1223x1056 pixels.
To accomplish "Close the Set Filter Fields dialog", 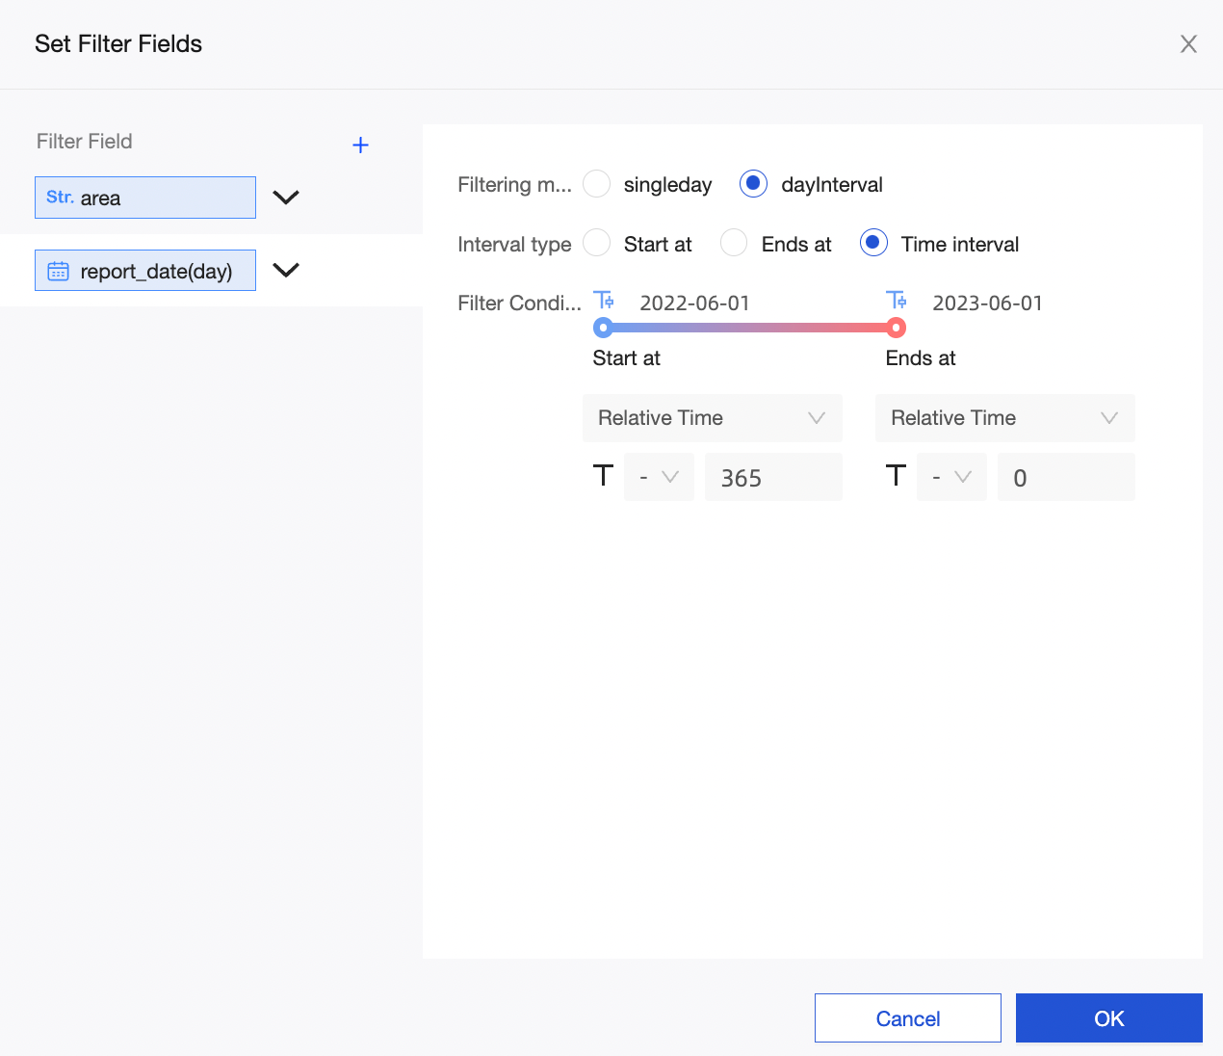I will (1188, 44).
